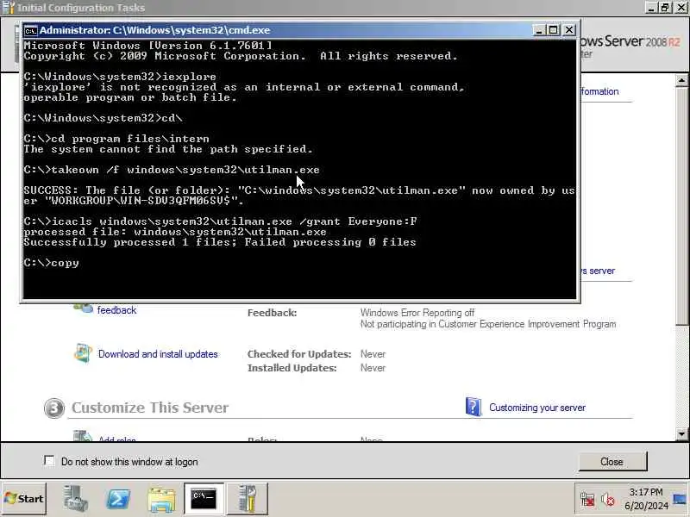Open Windows Explorer folder icon in taskbar

point(161,500)
